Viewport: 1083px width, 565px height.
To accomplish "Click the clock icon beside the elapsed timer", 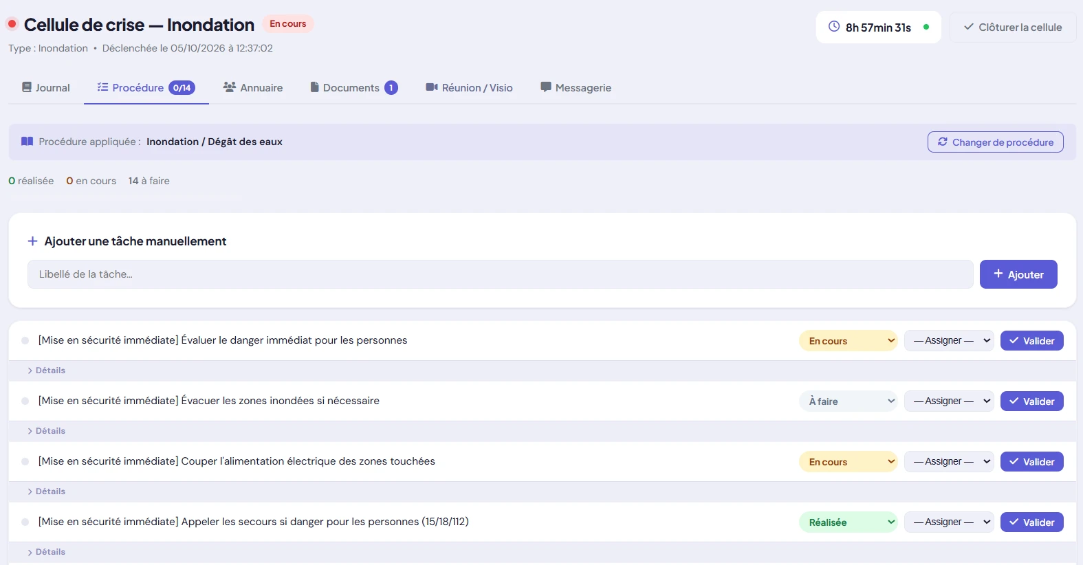I will [x=834, y=27].
